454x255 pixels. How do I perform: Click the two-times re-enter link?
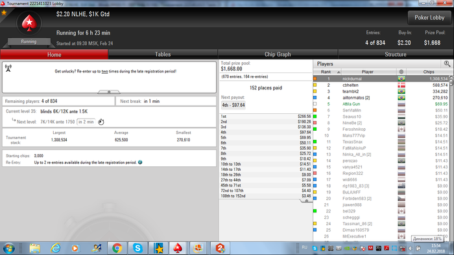click(104, 71)
